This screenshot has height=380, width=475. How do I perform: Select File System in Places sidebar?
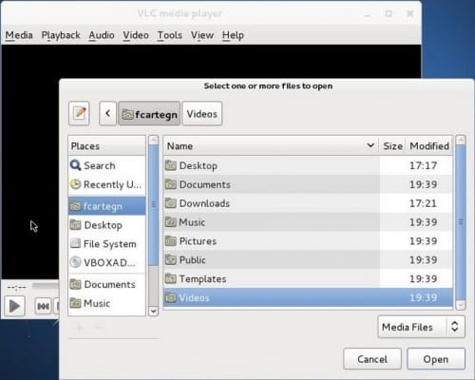click(106, 244)
